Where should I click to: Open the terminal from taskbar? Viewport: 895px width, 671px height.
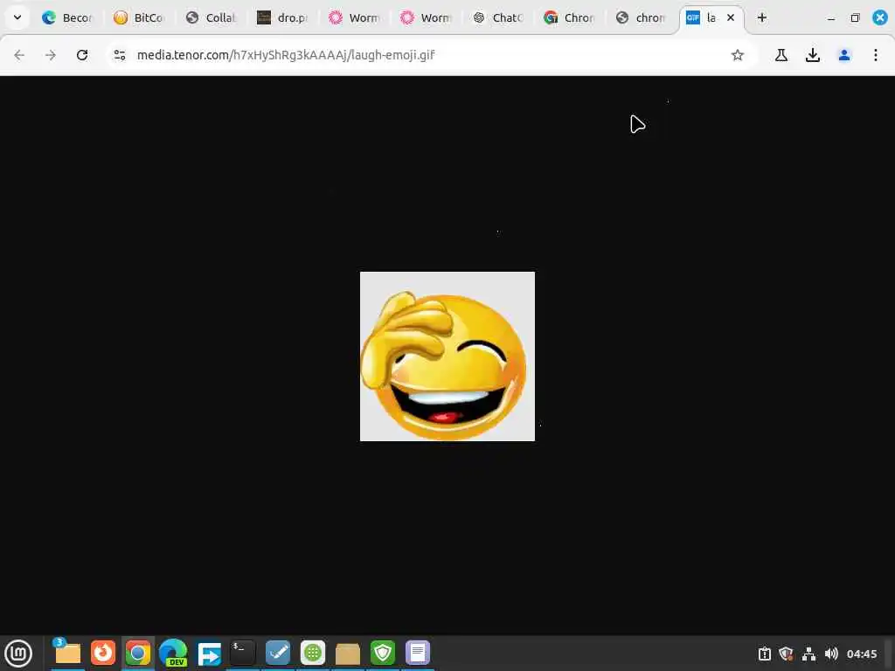(243, 652)
